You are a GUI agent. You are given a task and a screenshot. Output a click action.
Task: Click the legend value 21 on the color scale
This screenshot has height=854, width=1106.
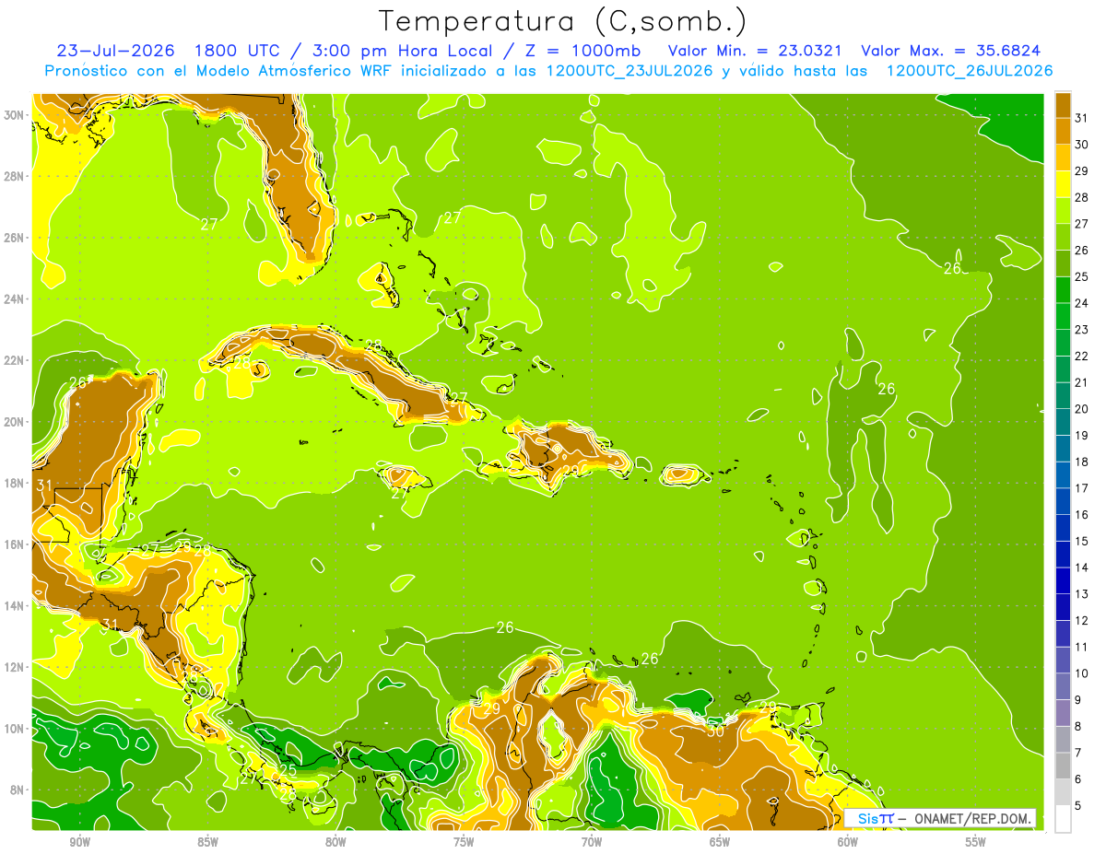tap(1081, 382)
